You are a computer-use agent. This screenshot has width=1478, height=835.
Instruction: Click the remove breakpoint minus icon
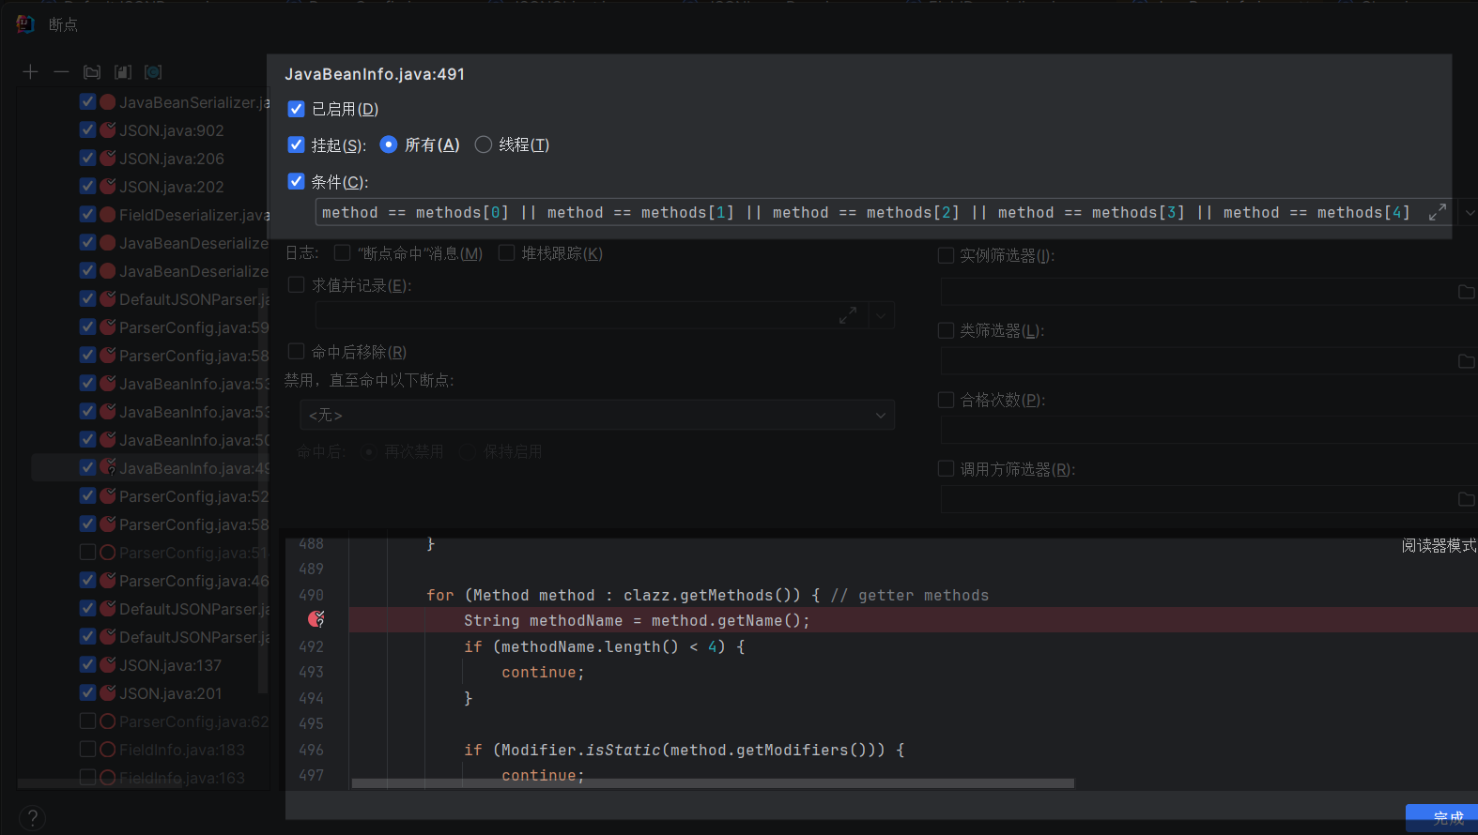61,72
